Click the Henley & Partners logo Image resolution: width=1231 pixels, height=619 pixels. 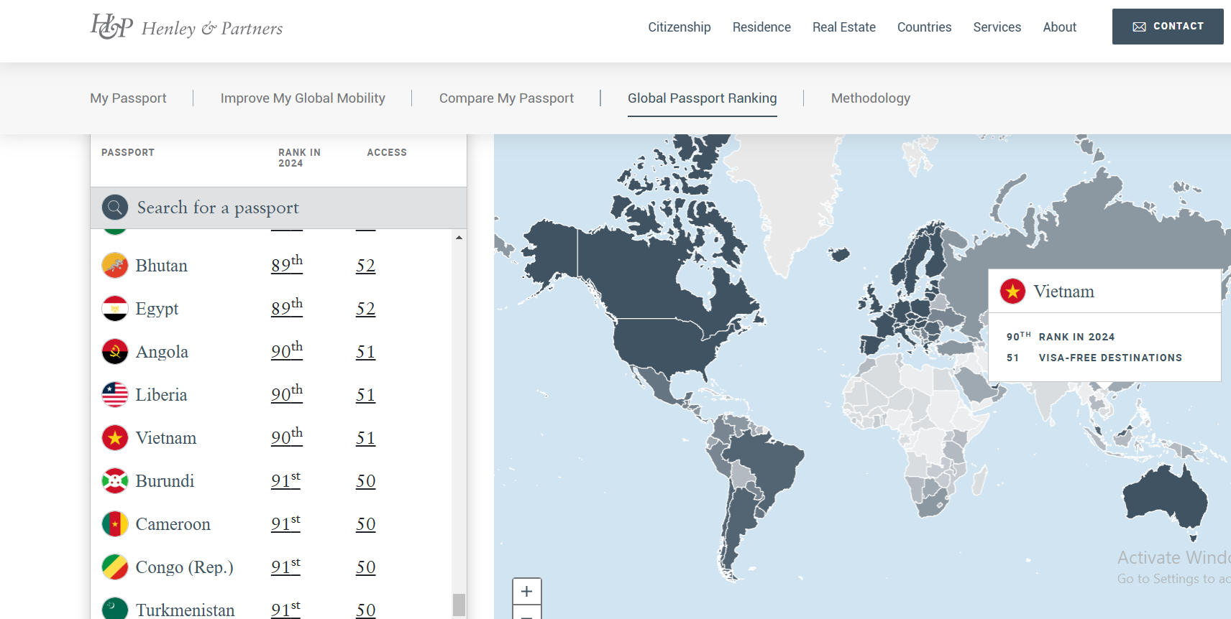(x=186, y=27)
